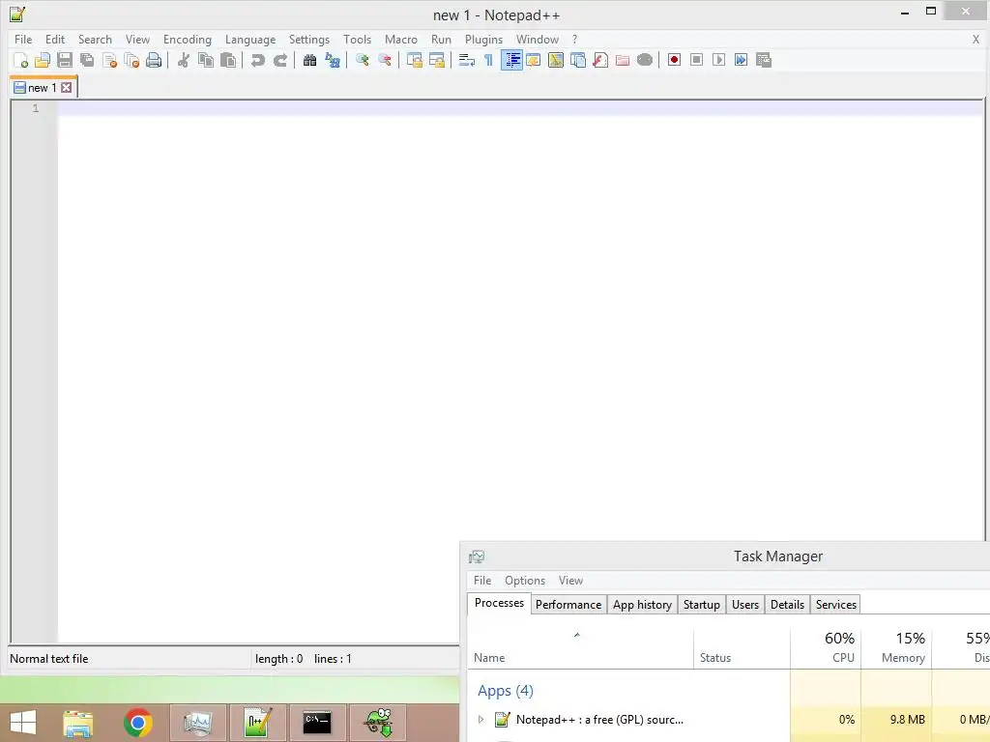
Task: Open the Encoding menu
Action: point(187,39)
